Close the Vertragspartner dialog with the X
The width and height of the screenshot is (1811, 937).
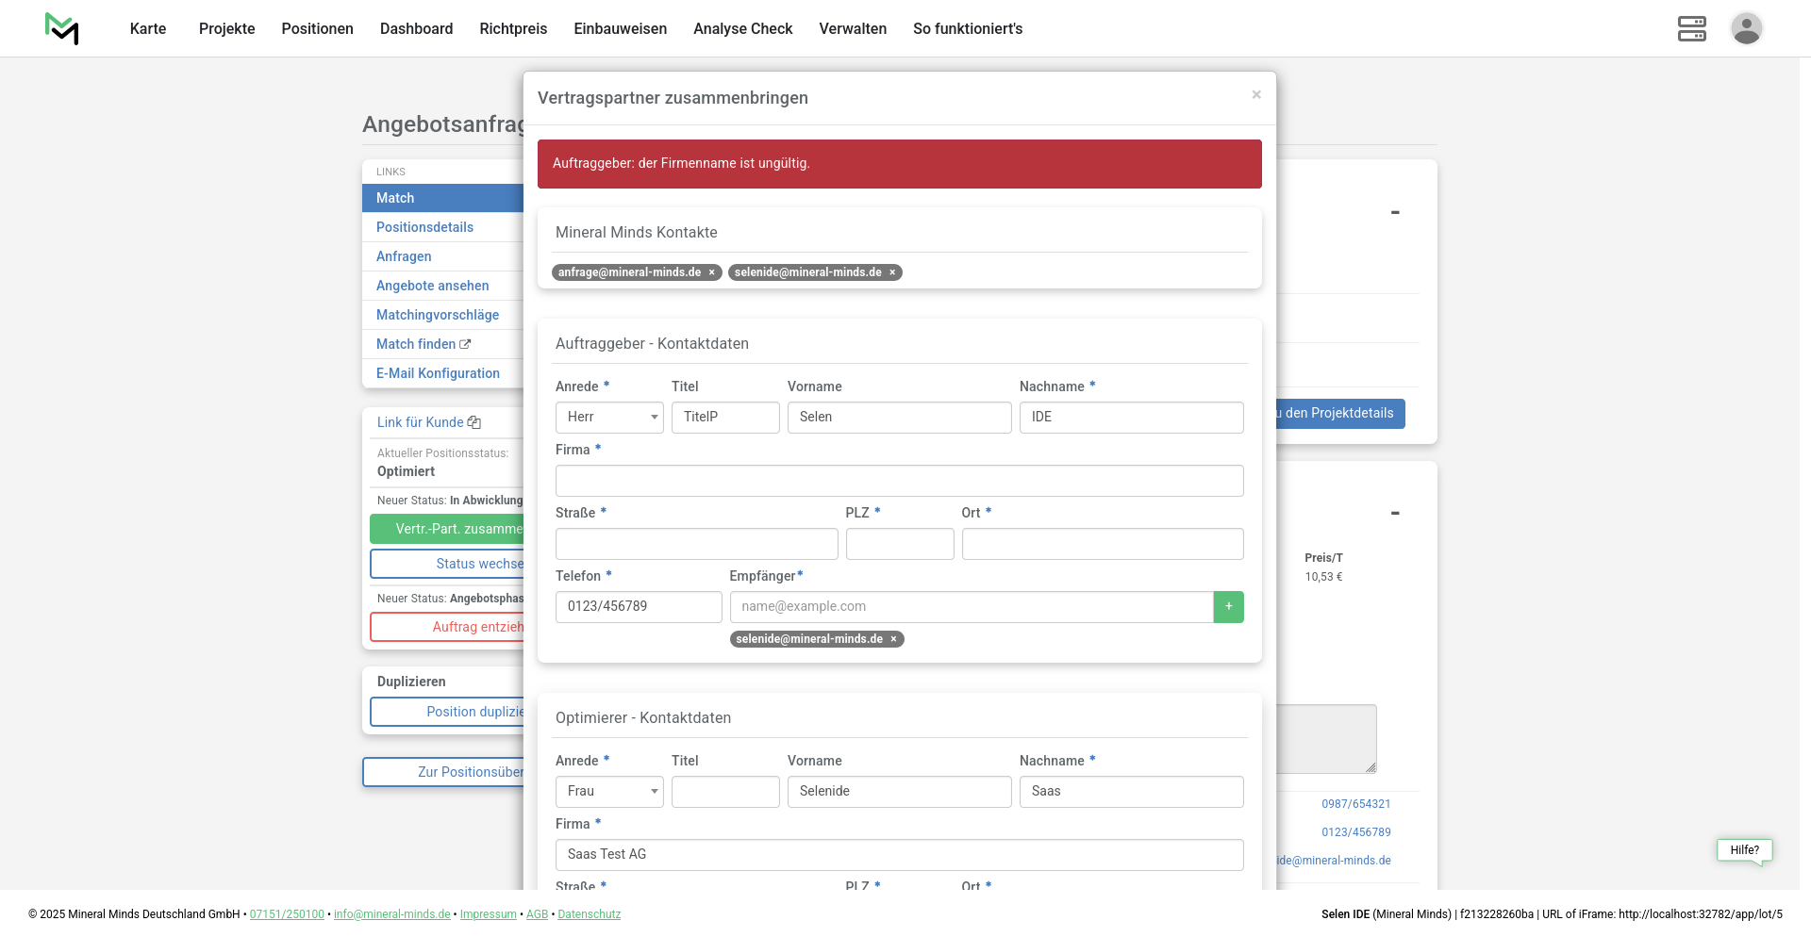click(x=1255, y=94)
